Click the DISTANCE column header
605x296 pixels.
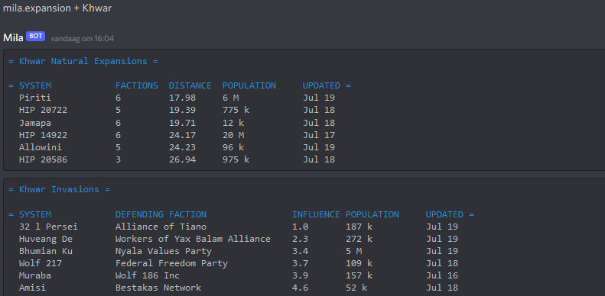point(190,85)
